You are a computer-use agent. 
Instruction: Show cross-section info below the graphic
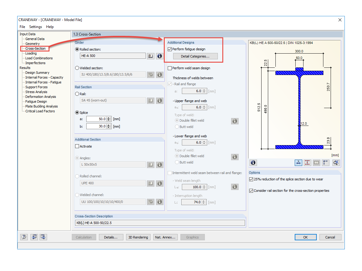coord(253,163)
